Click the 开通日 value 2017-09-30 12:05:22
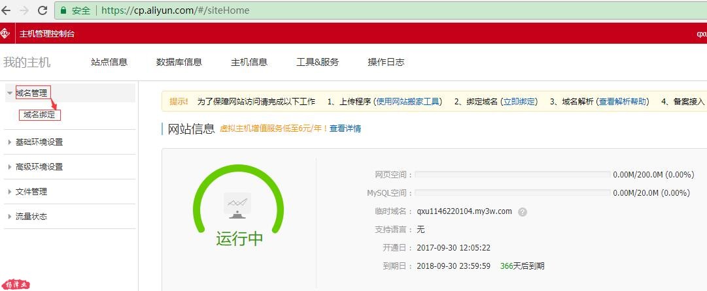Image resolution: width=707 pixels, height=291 pixels. point(454,248)
